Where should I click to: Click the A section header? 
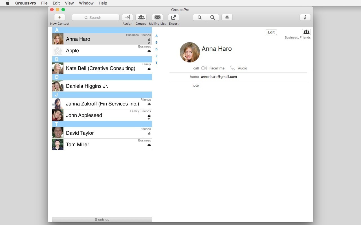pos(102,30)
